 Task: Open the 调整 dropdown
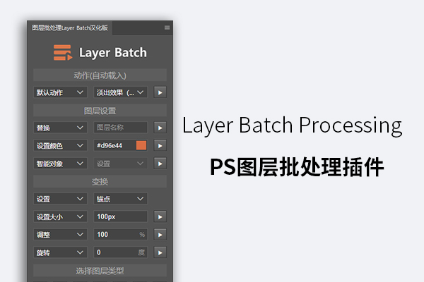pos(60,234)
